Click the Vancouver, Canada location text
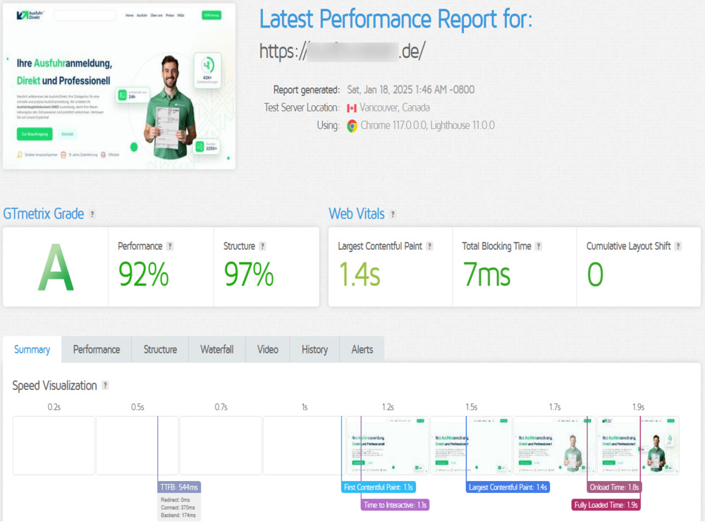705x529 pixels. 394,108
